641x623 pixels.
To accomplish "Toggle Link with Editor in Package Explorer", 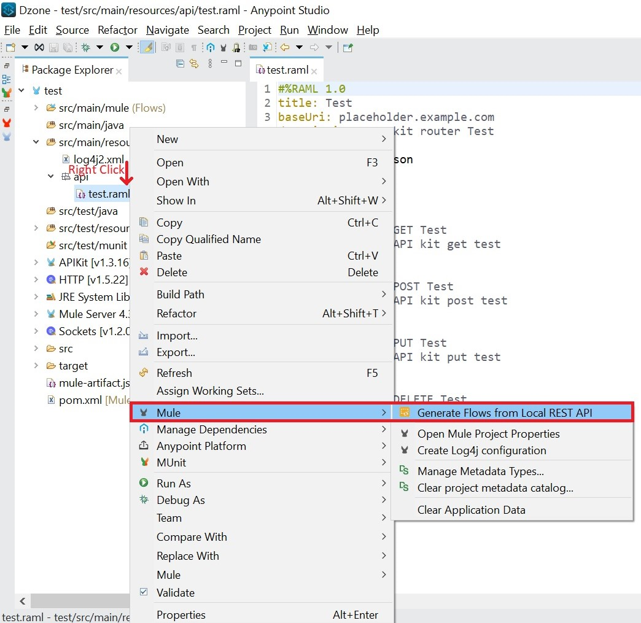I will coord(194,63).
